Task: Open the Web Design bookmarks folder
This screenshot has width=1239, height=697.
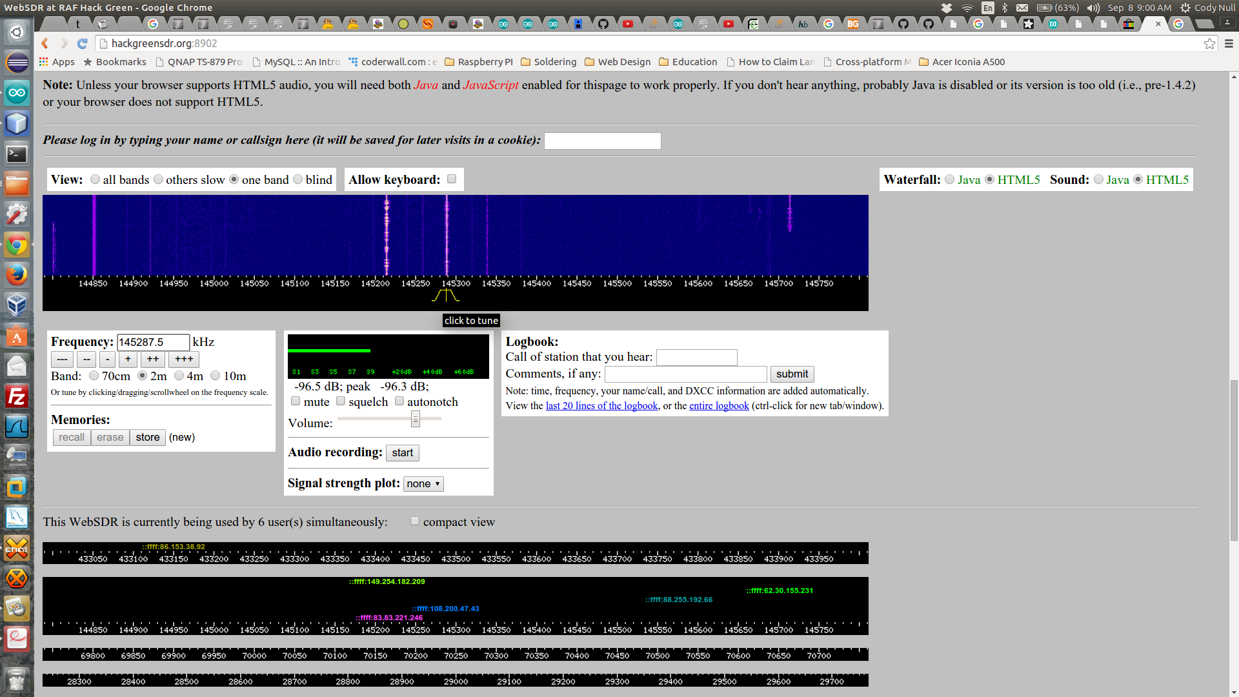Action: pyautogui.click(x=618, y=62)
